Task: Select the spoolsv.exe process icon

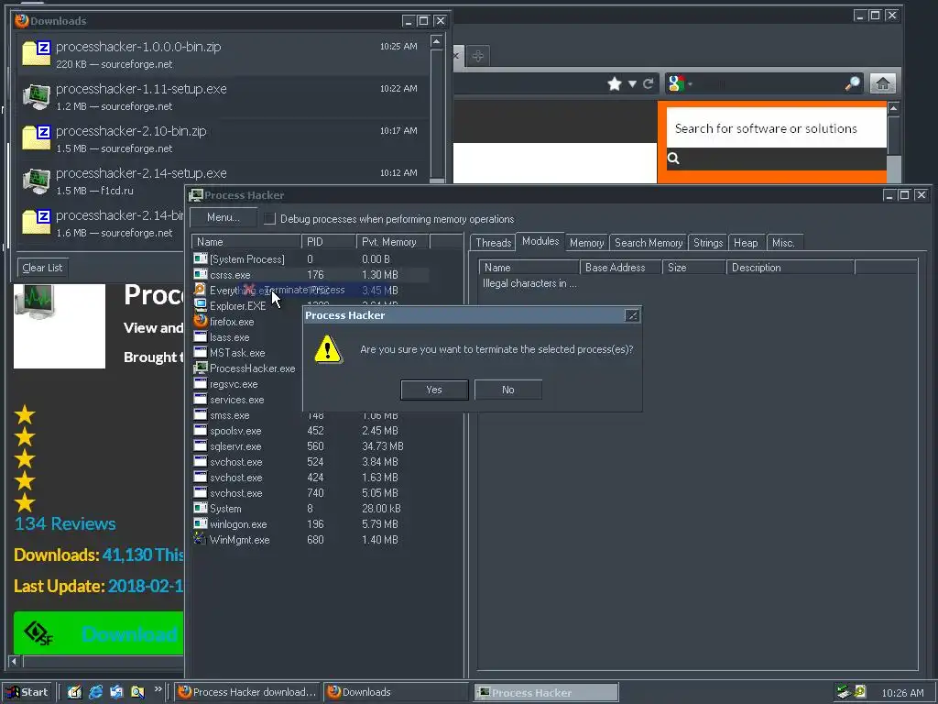Action: (x=201, y=430)
